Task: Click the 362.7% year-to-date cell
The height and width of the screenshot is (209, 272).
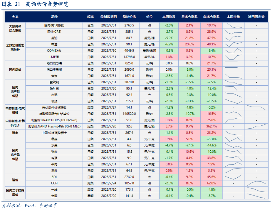Action: [212, 126]
